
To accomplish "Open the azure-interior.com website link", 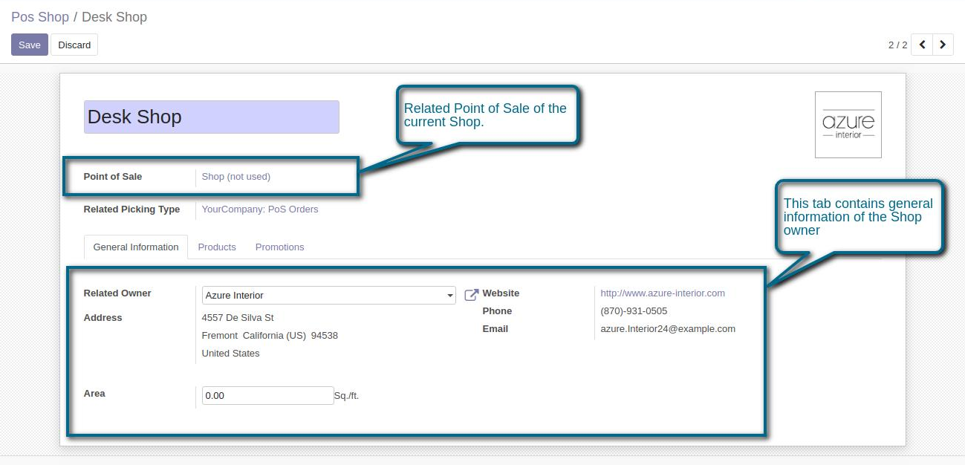I will click(x=662, y=293).
